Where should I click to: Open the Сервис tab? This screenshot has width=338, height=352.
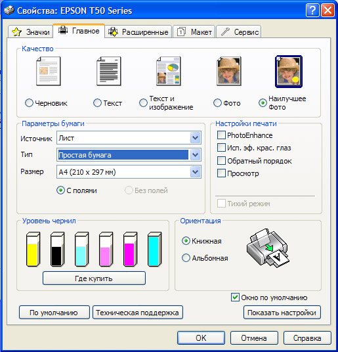click(239, 32)
